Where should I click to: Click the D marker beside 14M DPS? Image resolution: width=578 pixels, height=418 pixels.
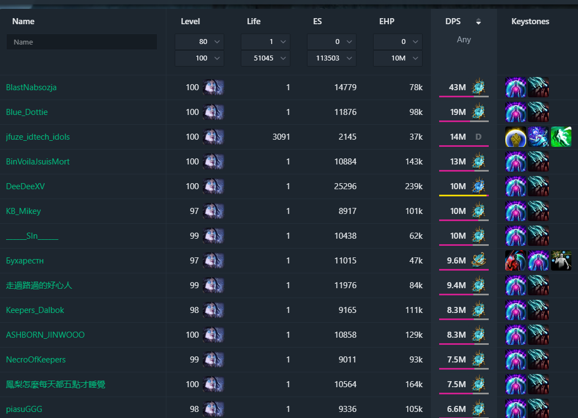point(478,136)
